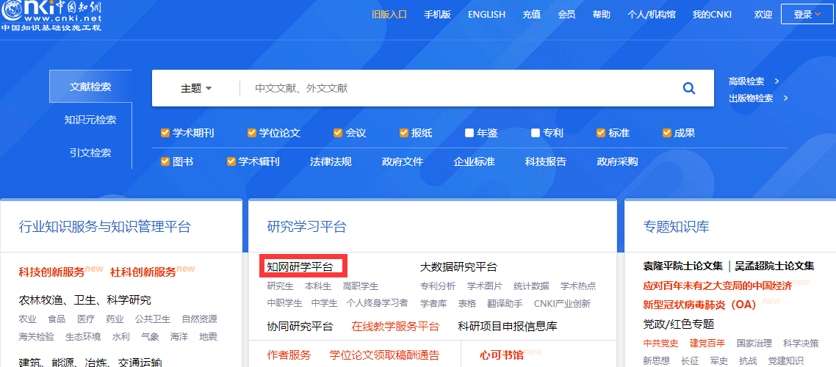Open 学位论文领取稿酬通告 link
This screenshot has height=367, width=836.
(384, 355)
